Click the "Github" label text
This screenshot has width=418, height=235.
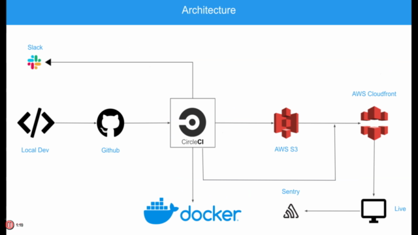click(x=110, y=150)
